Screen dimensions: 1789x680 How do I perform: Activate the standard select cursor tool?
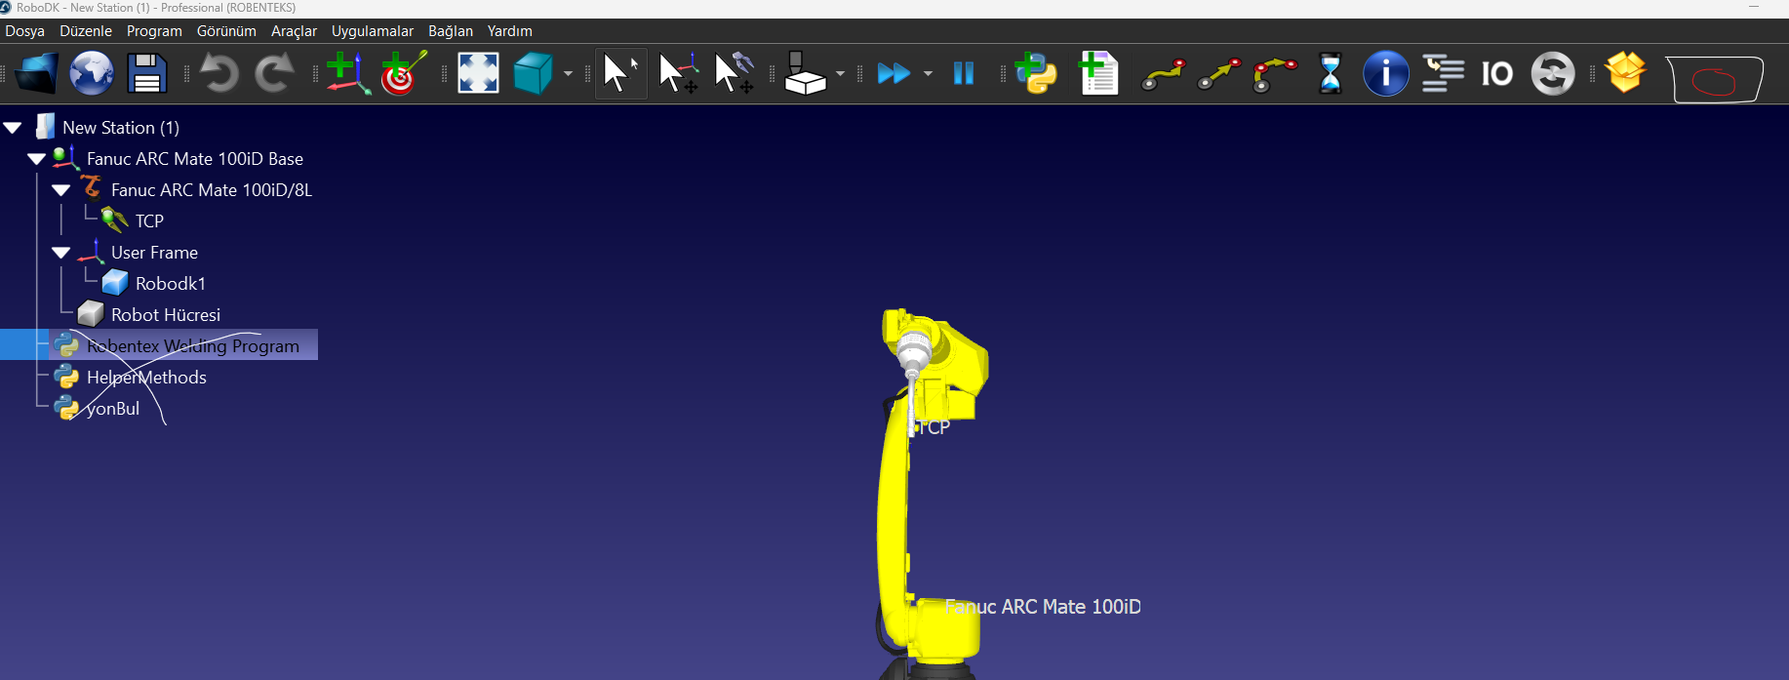[619, 73]
